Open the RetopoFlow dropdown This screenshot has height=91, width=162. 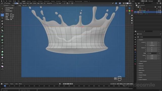[x=50, y=3]
